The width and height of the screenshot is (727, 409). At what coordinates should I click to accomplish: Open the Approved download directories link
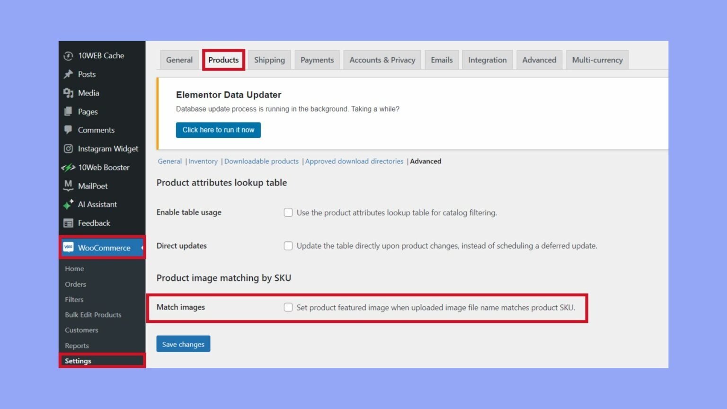(x=354, y=161)
